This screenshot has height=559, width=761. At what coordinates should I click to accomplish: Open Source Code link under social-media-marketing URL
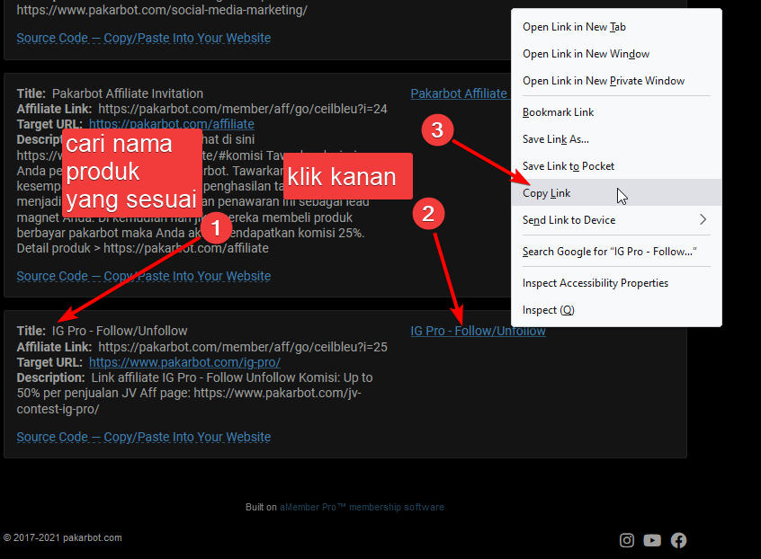point(144,38)
